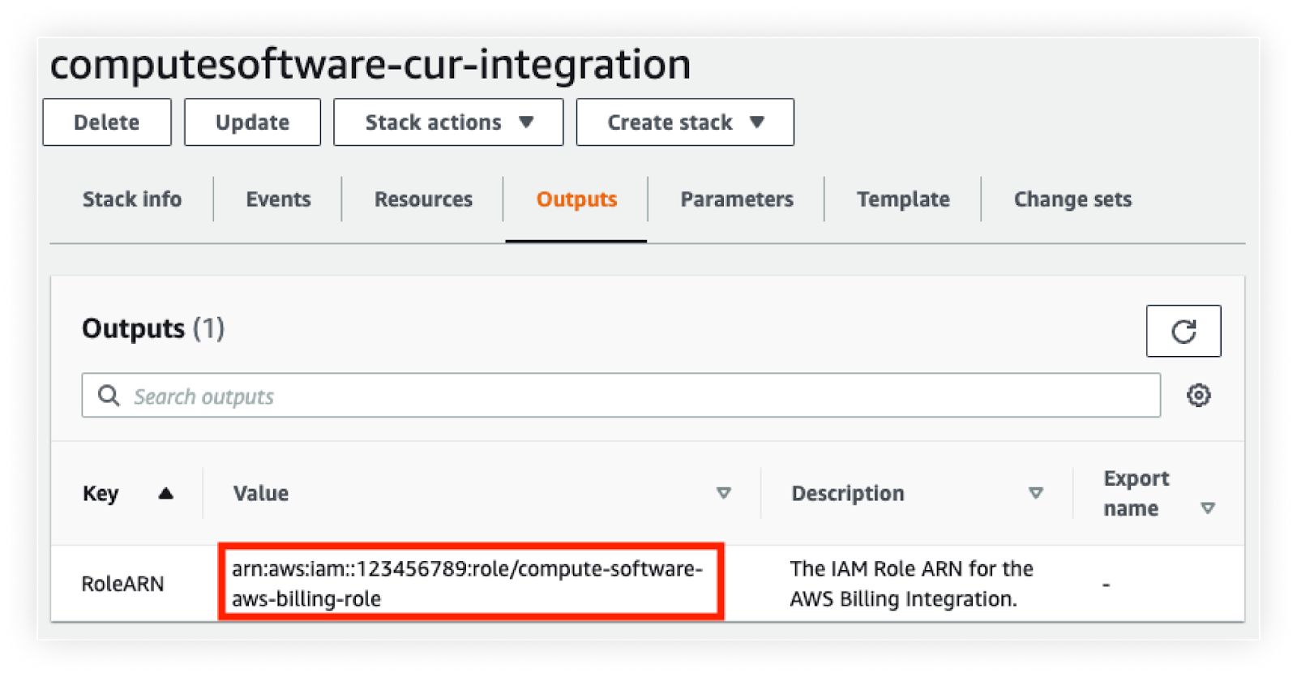1297x677 pixels.
Task: Click the computesoftware-cur-integration stack title
Action: 370,64
